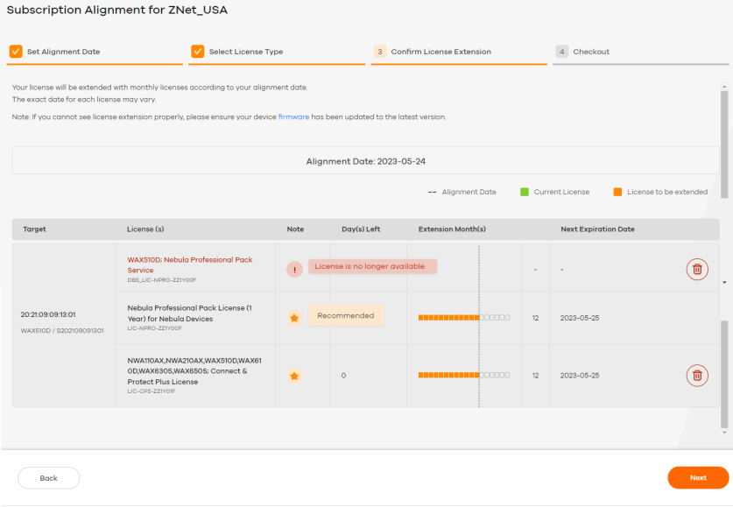Click the green Current License legend swatch
The height and width of the screenshot is (507, 733).
pyautogui.click(x=525, y=192)
